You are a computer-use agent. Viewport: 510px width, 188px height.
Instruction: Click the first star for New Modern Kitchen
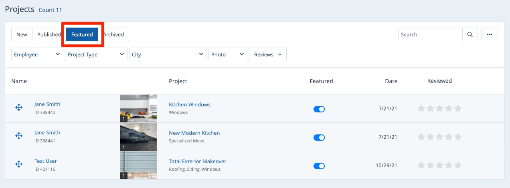tap(421, 137)
